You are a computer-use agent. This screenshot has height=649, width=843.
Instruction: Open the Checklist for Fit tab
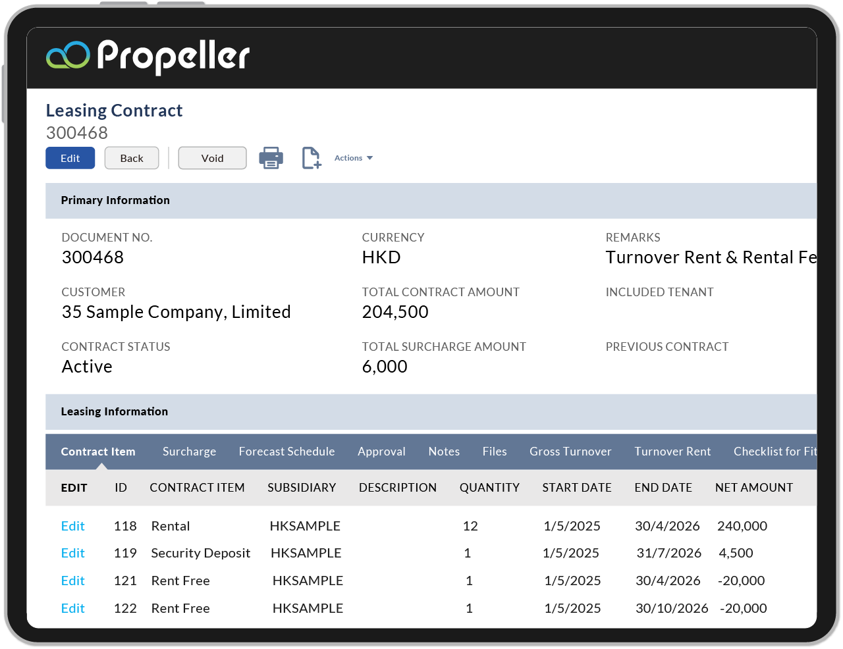coord(775,452)
